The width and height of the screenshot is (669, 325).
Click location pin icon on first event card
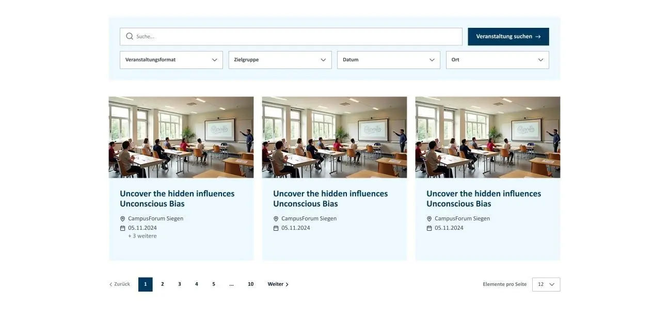coord(123,219)
